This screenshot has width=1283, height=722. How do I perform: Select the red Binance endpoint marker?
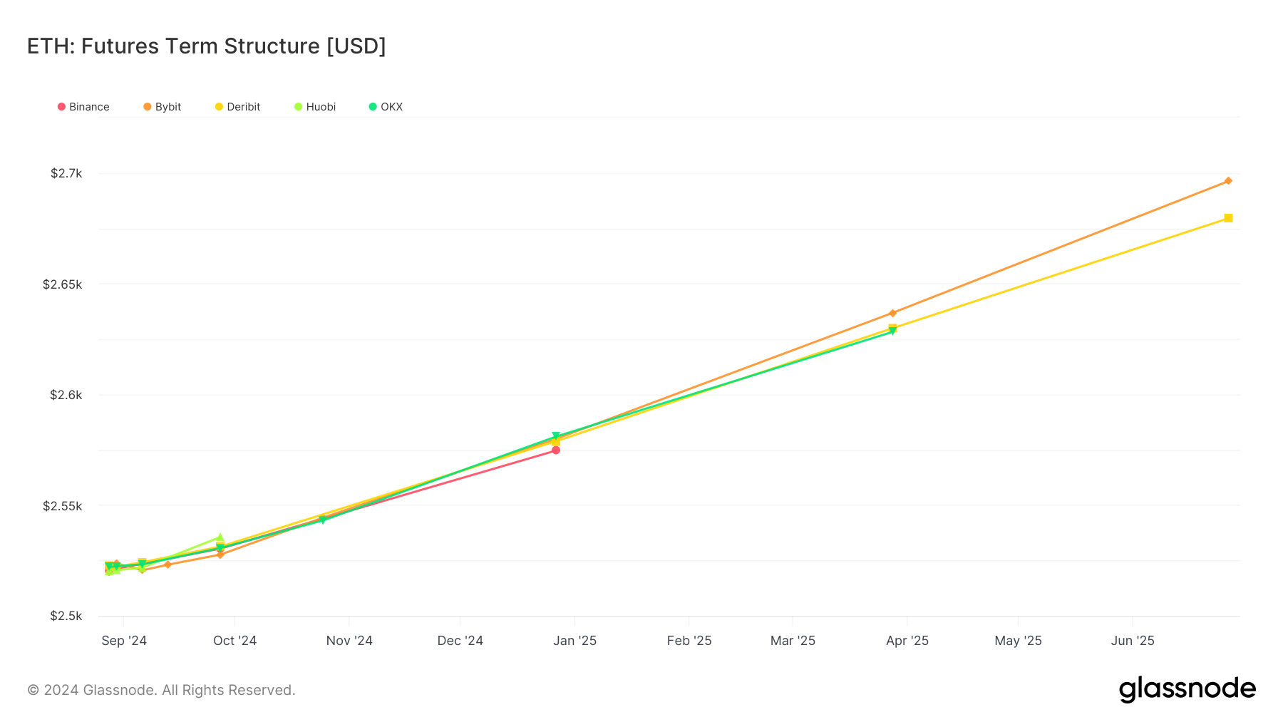pos(555,450)
